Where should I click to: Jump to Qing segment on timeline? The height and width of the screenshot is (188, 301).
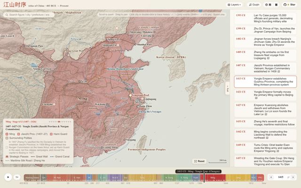238,178
